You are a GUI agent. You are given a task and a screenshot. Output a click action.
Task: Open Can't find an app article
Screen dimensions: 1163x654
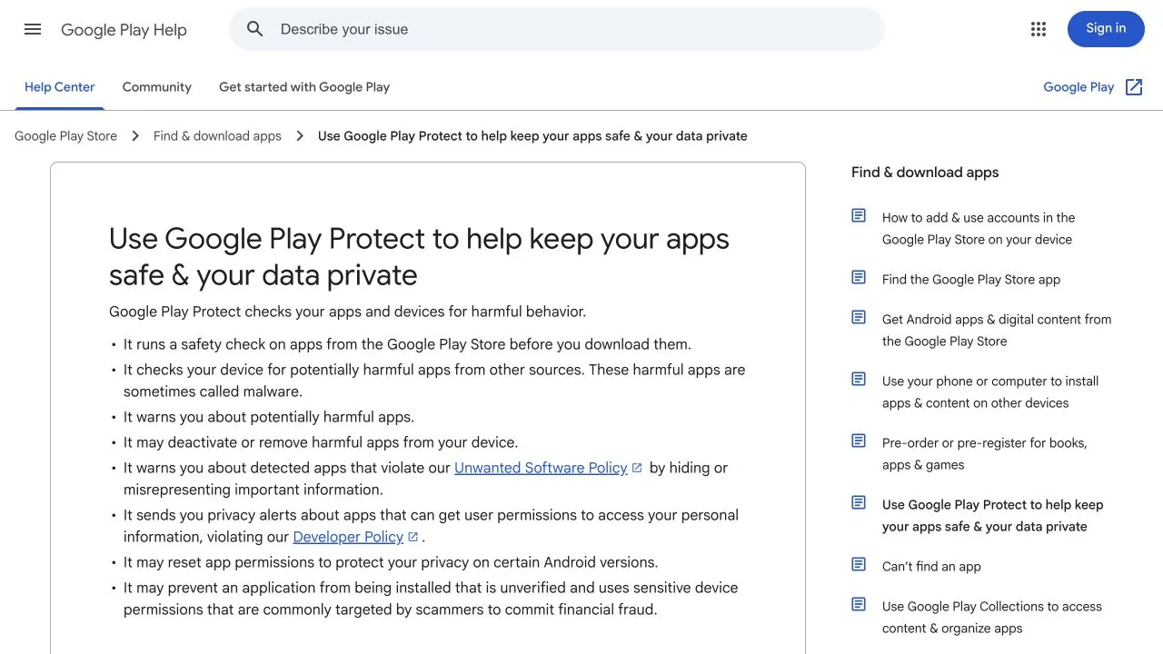pos(931,567)
